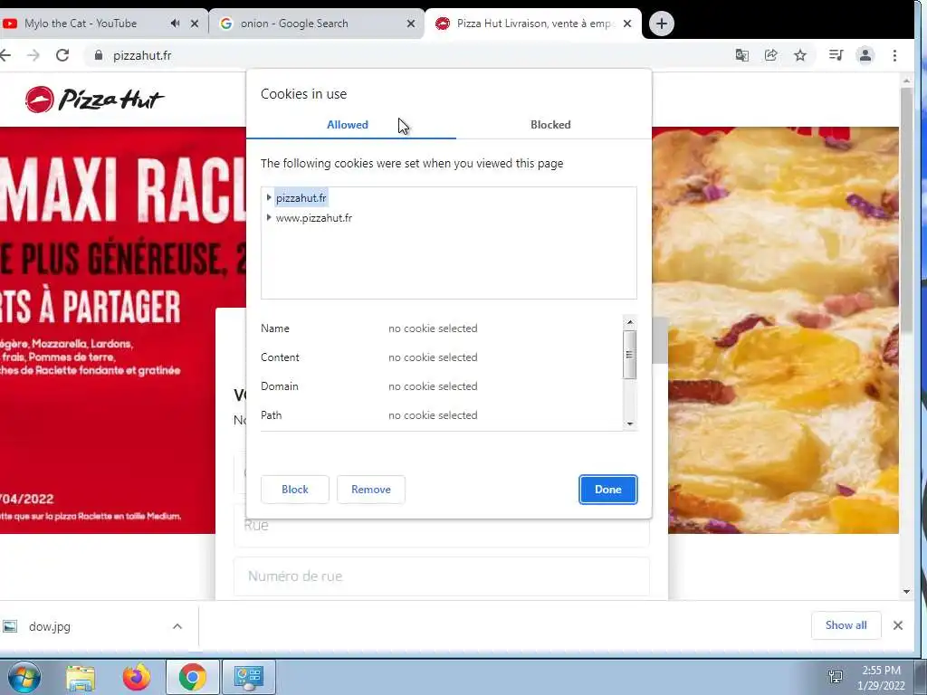Viewport: 927px width, 695px height.
Task: Bookmark this page with the star icon
Action: click(x=800, y=55)
